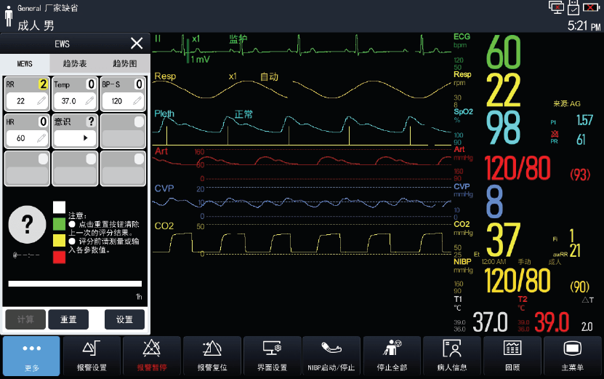The width and height of the screenshot is (604, 379).
Task: Edit the RR value field showing 22
Action: 27,101
